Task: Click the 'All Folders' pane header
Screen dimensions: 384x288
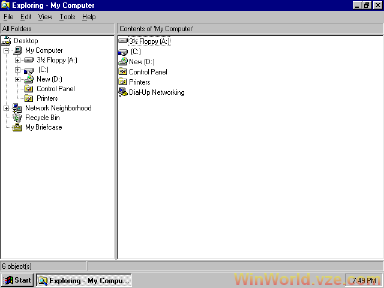Action: click(x=58, y=29)
